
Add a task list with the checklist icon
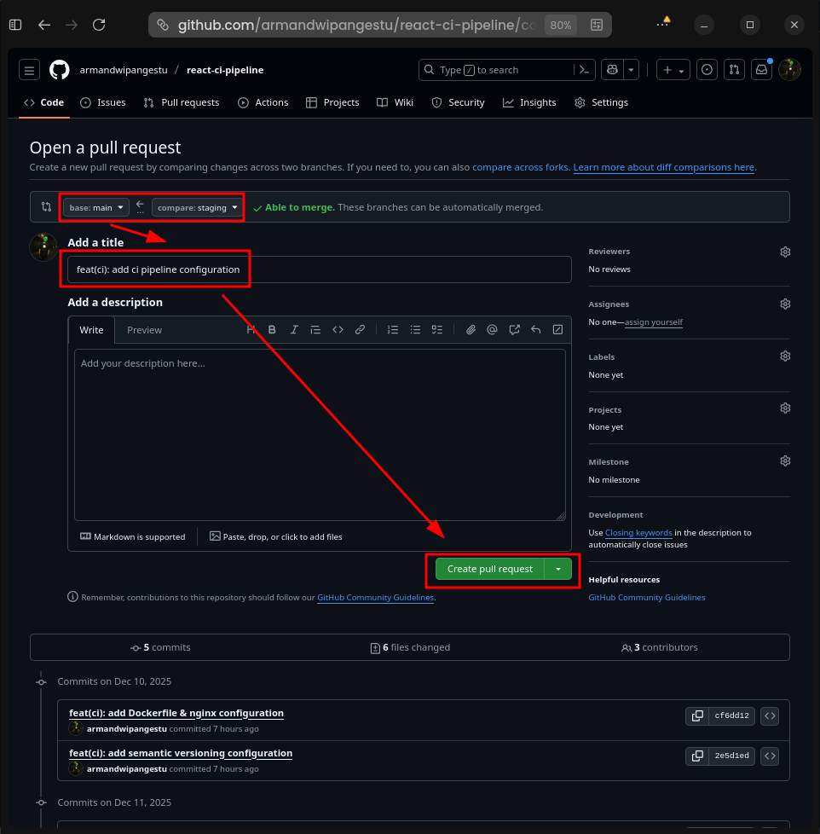coord(437,330)
